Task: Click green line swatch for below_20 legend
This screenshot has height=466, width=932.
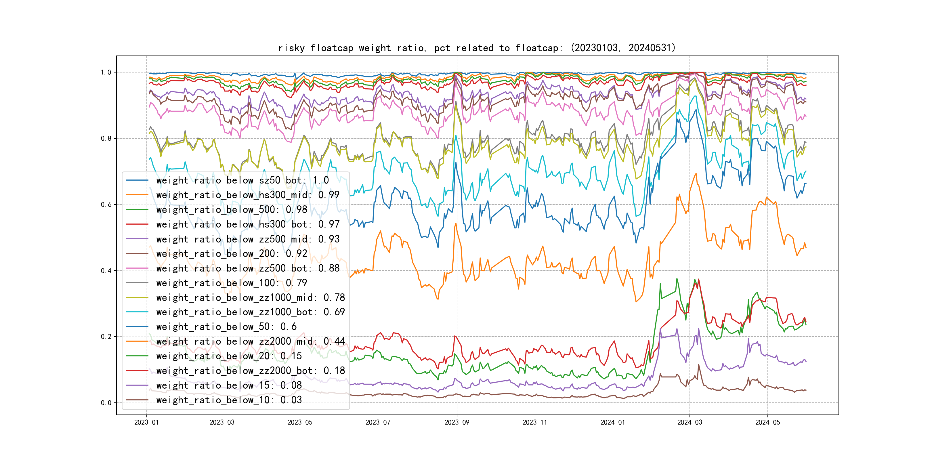Action: click(x=137, y=356)
